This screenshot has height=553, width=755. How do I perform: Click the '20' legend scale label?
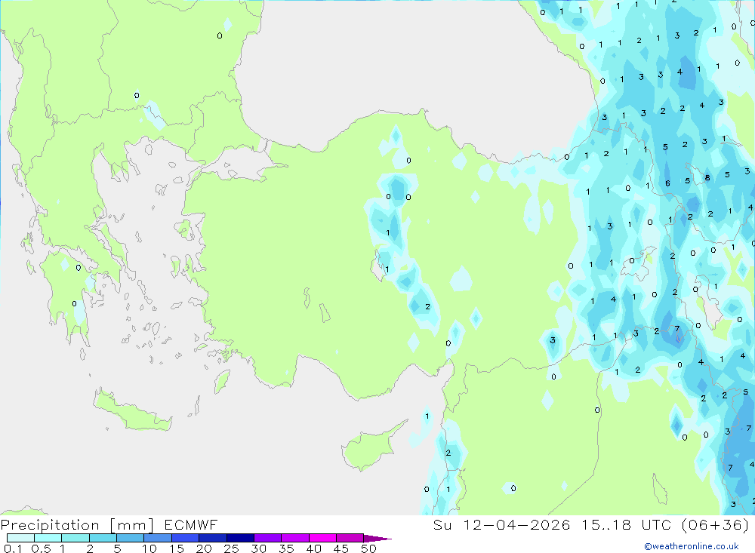pos(204,548)
